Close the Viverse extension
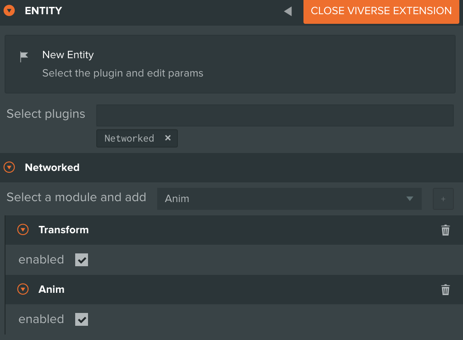Image resolution: width=463 pixels, height=340 pixels. click(381, 11)
